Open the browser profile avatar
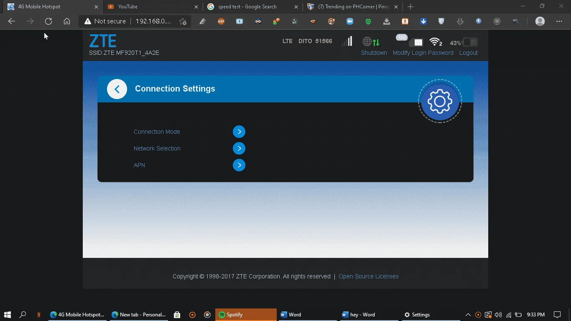The image size is (571, 321). pyautogui.click(x=540, y=21)
